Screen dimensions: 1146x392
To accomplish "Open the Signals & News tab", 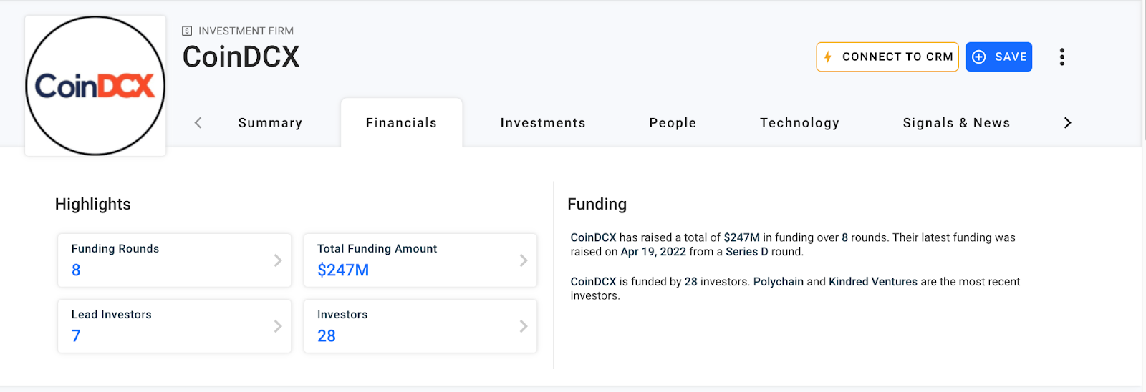I will (x=956, y=123).
